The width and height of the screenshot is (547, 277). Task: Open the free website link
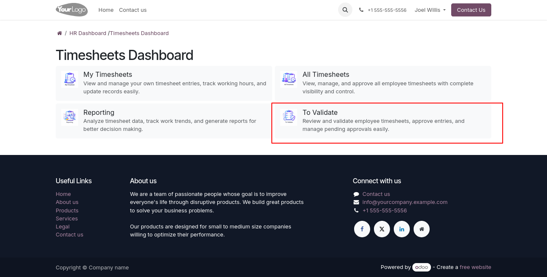[475, 267]
